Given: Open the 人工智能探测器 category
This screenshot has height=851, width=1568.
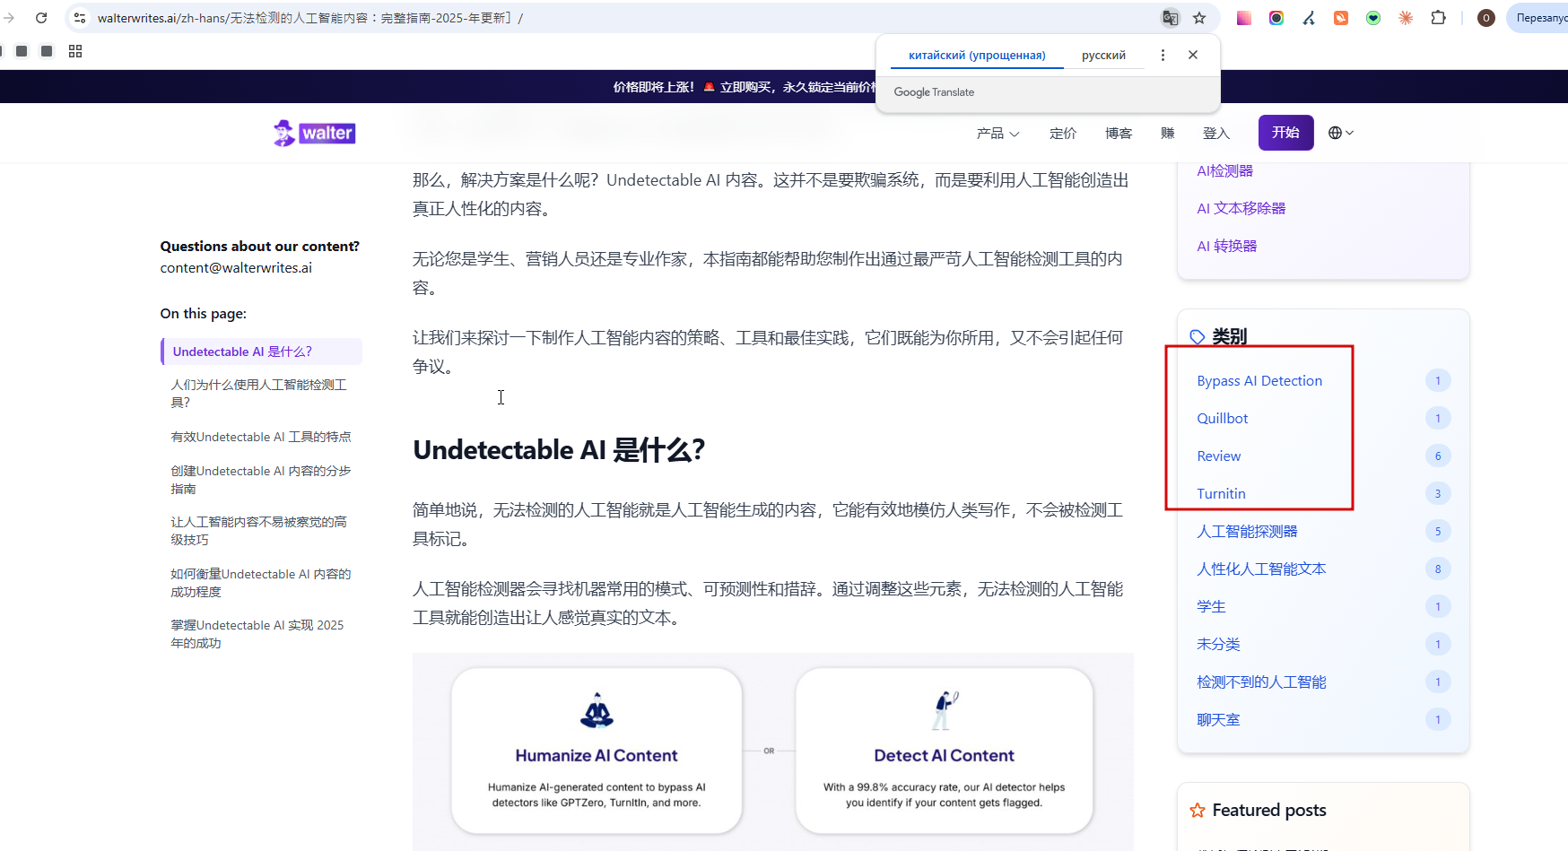Looking at the screenshot, I should pos(1247,532).
